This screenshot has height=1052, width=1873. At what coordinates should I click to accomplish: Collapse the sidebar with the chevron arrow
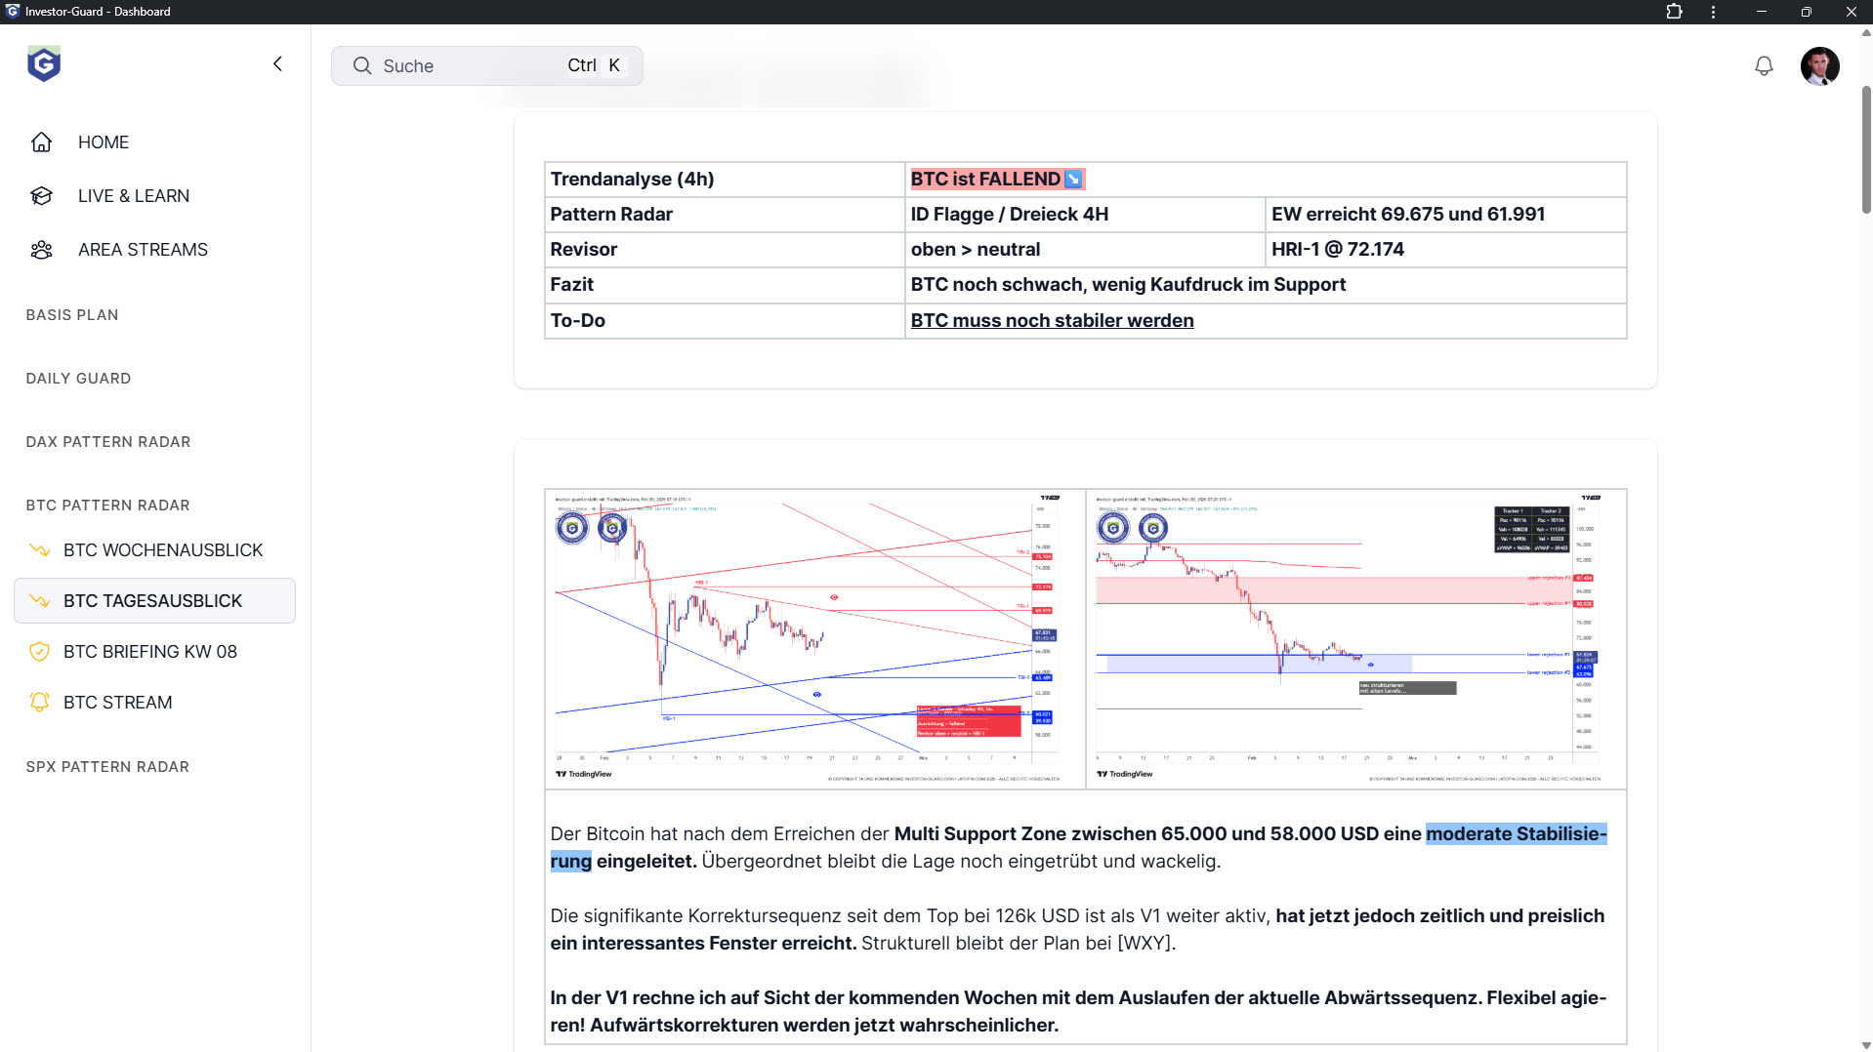(277, 64)
